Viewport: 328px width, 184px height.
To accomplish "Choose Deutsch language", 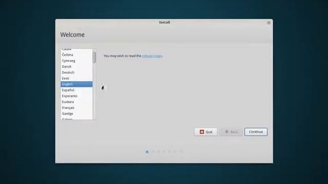I will [76, 73].
